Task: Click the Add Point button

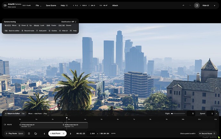Action: tap(57, 134)
